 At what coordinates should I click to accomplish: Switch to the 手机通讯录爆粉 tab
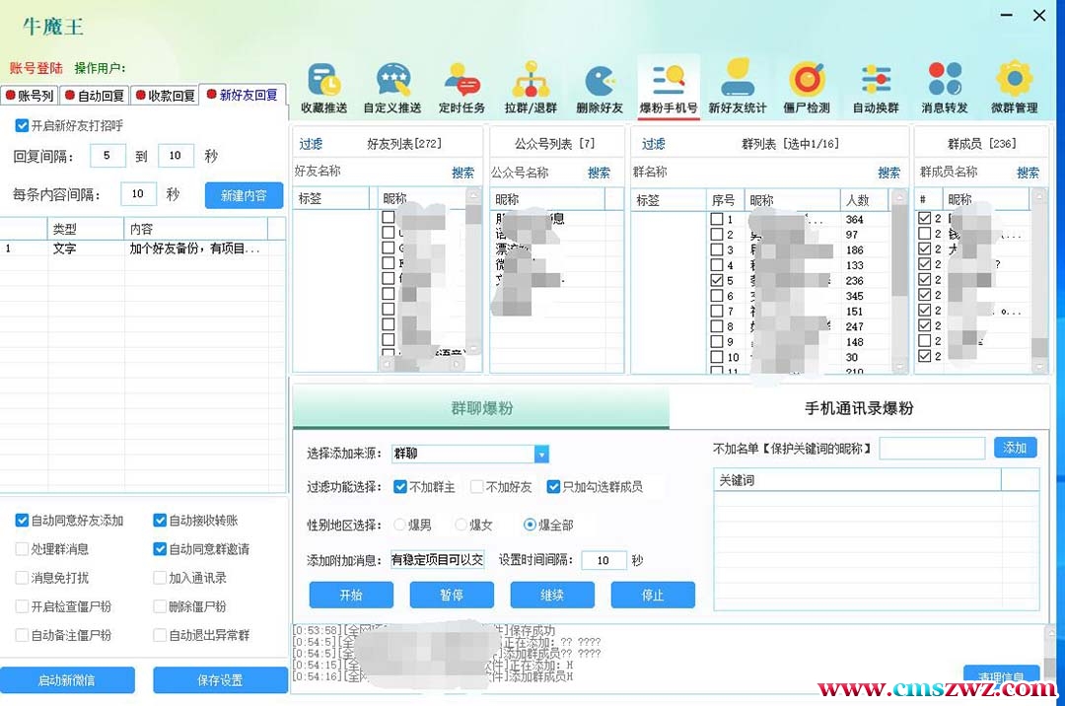coord(858,408)
